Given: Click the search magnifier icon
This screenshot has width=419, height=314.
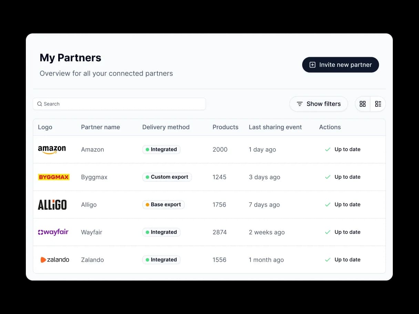Looking at the screenshot, I should [x=40, y=104].
